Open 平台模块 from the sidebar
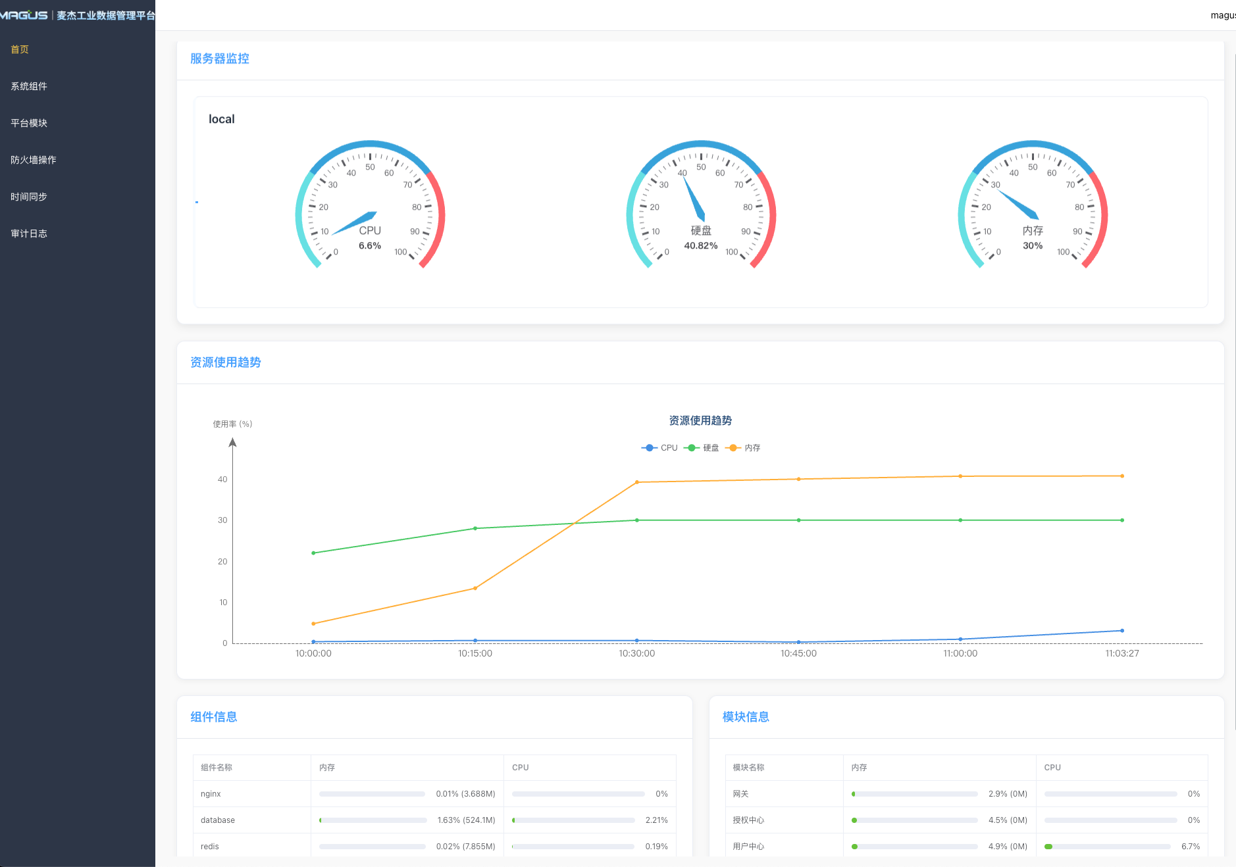Screen dimensions: 1236x867 coord(29,123)
